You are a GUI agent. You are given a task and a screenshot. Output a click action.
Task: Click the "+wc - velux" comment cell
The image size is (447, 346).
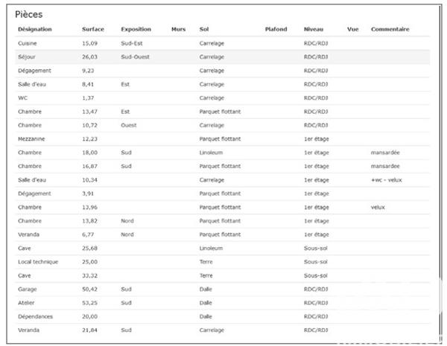pyautogui.click(x=385, y=179)
